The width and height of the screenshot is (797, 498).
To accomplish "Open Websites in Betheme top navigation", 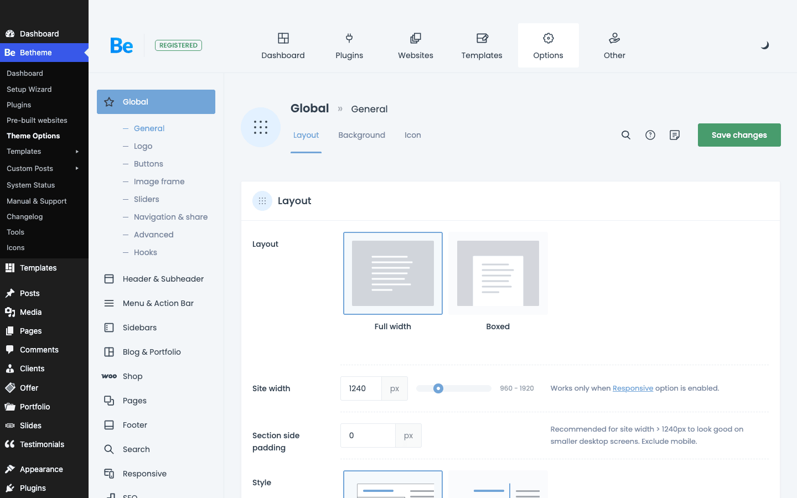I will point(416,45).
